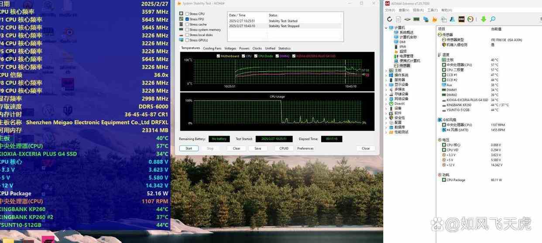The width and height of the screenshot is (542, 243).
Task: Open the 文件(F) menu in AIDA64
Action: (x=390, y=10)
